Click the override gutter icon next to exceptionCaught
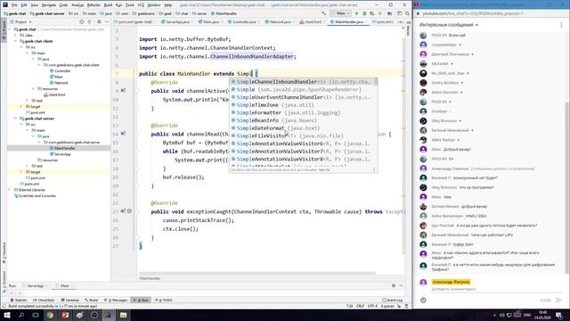The height and width of the screenshot is (321, 570). tap(123, 211)
